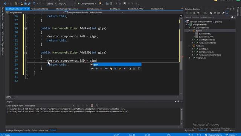Toggle the second filter icon in the IntelliSense filter bar

[96, 69]
